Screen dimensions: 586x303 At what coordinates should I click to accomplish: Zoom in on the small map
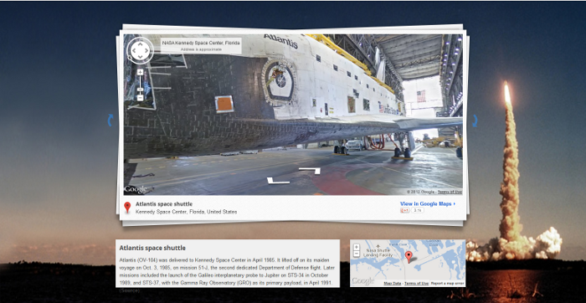click(356, 247)
